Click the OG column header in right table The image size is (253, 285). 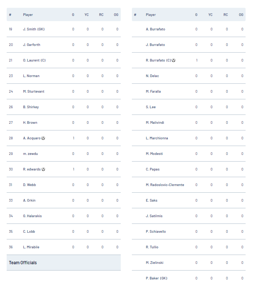241,15
